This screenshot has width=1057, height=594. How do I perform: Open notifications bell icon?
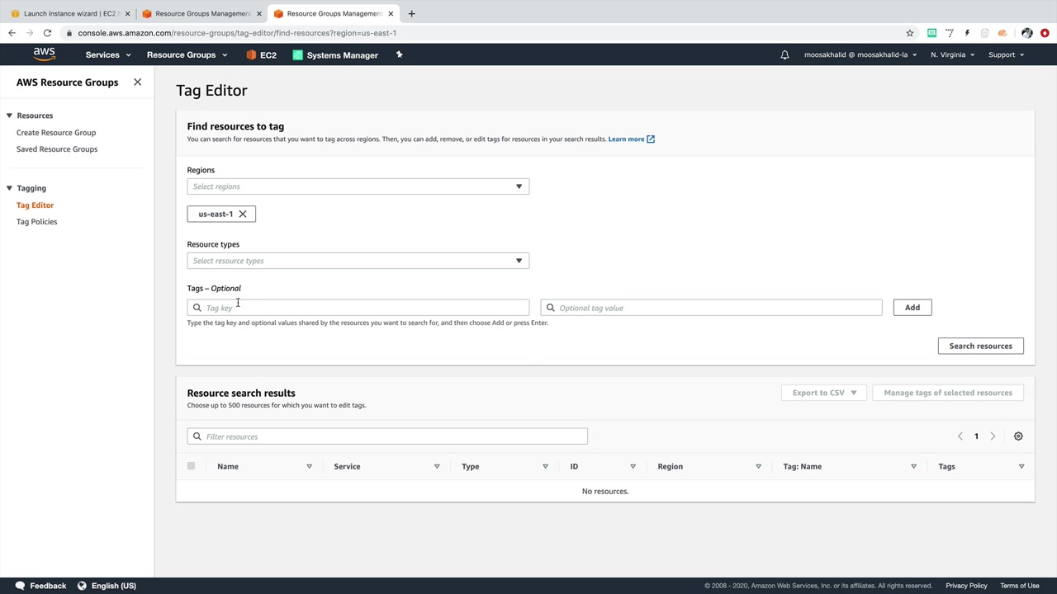(x=784, y=55)
